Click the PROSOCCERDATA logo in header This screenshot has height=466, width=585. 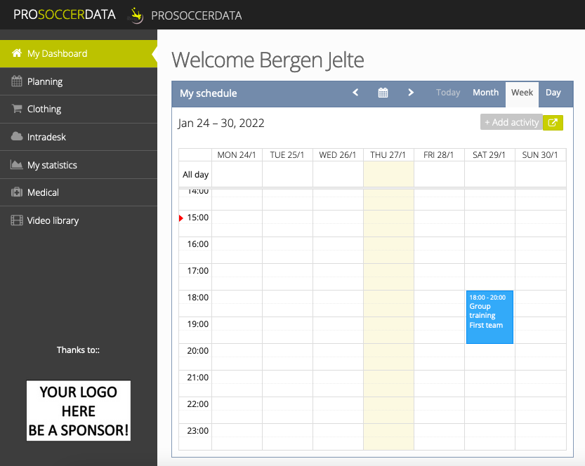(65, 15)
